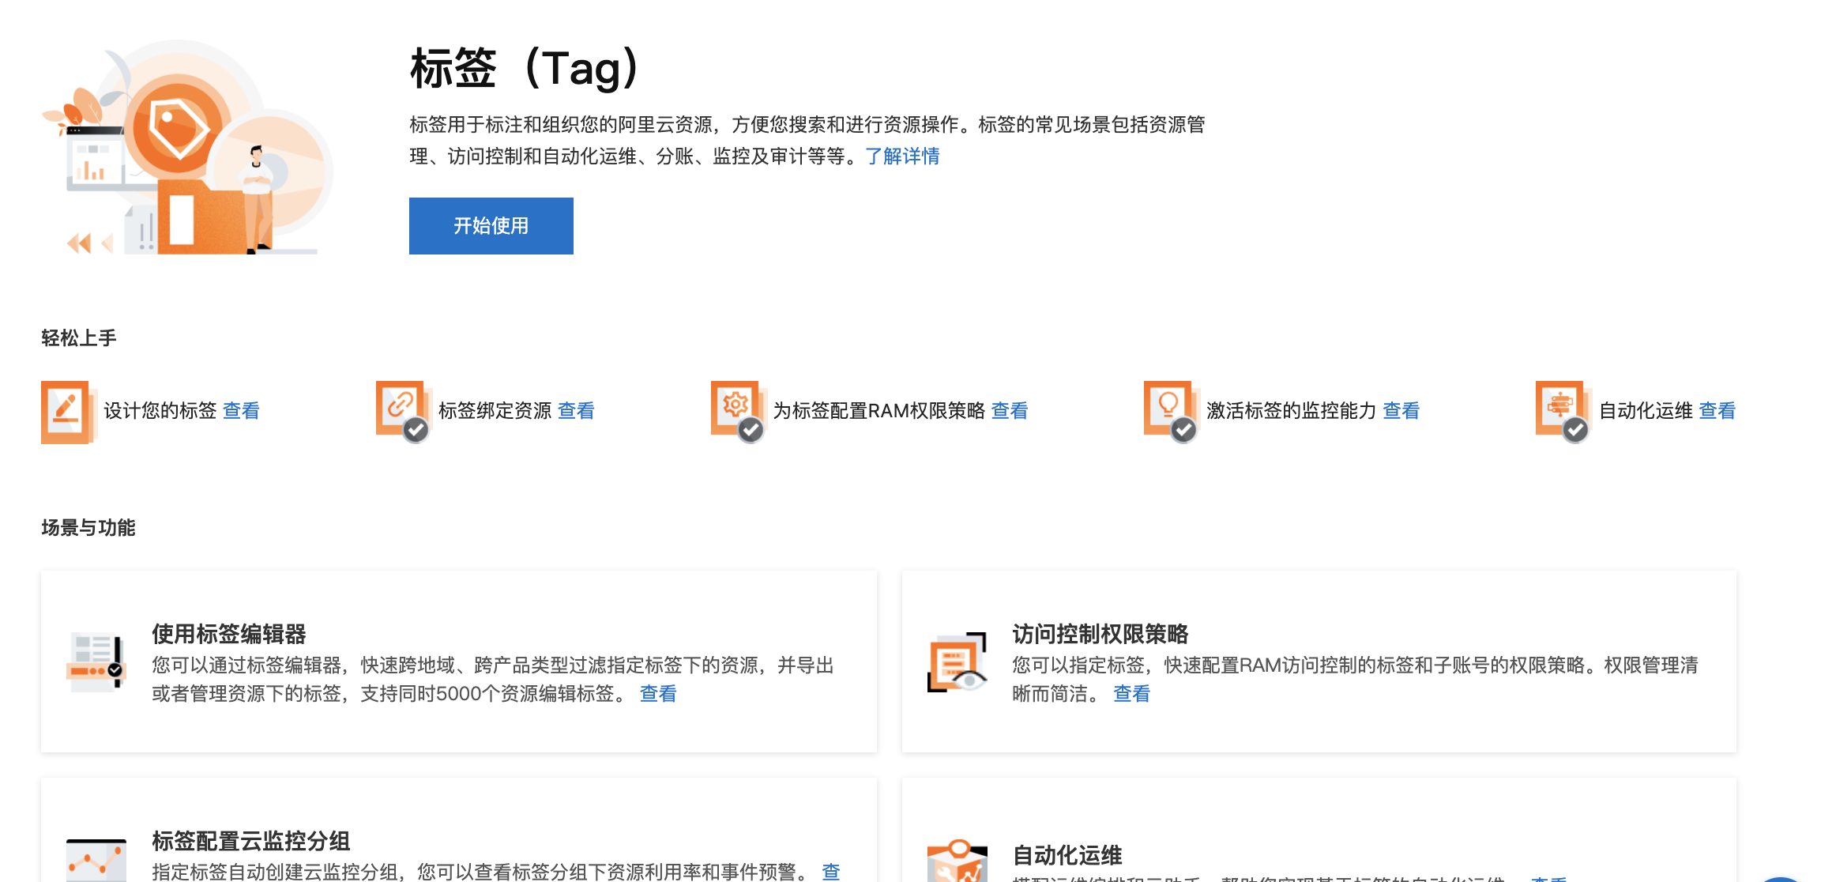This screenshot has width=1836, height=882.
Task: Click the 标签绑定资源 chain-link icon
Action: pyautogui.click(x=404, y=412)
